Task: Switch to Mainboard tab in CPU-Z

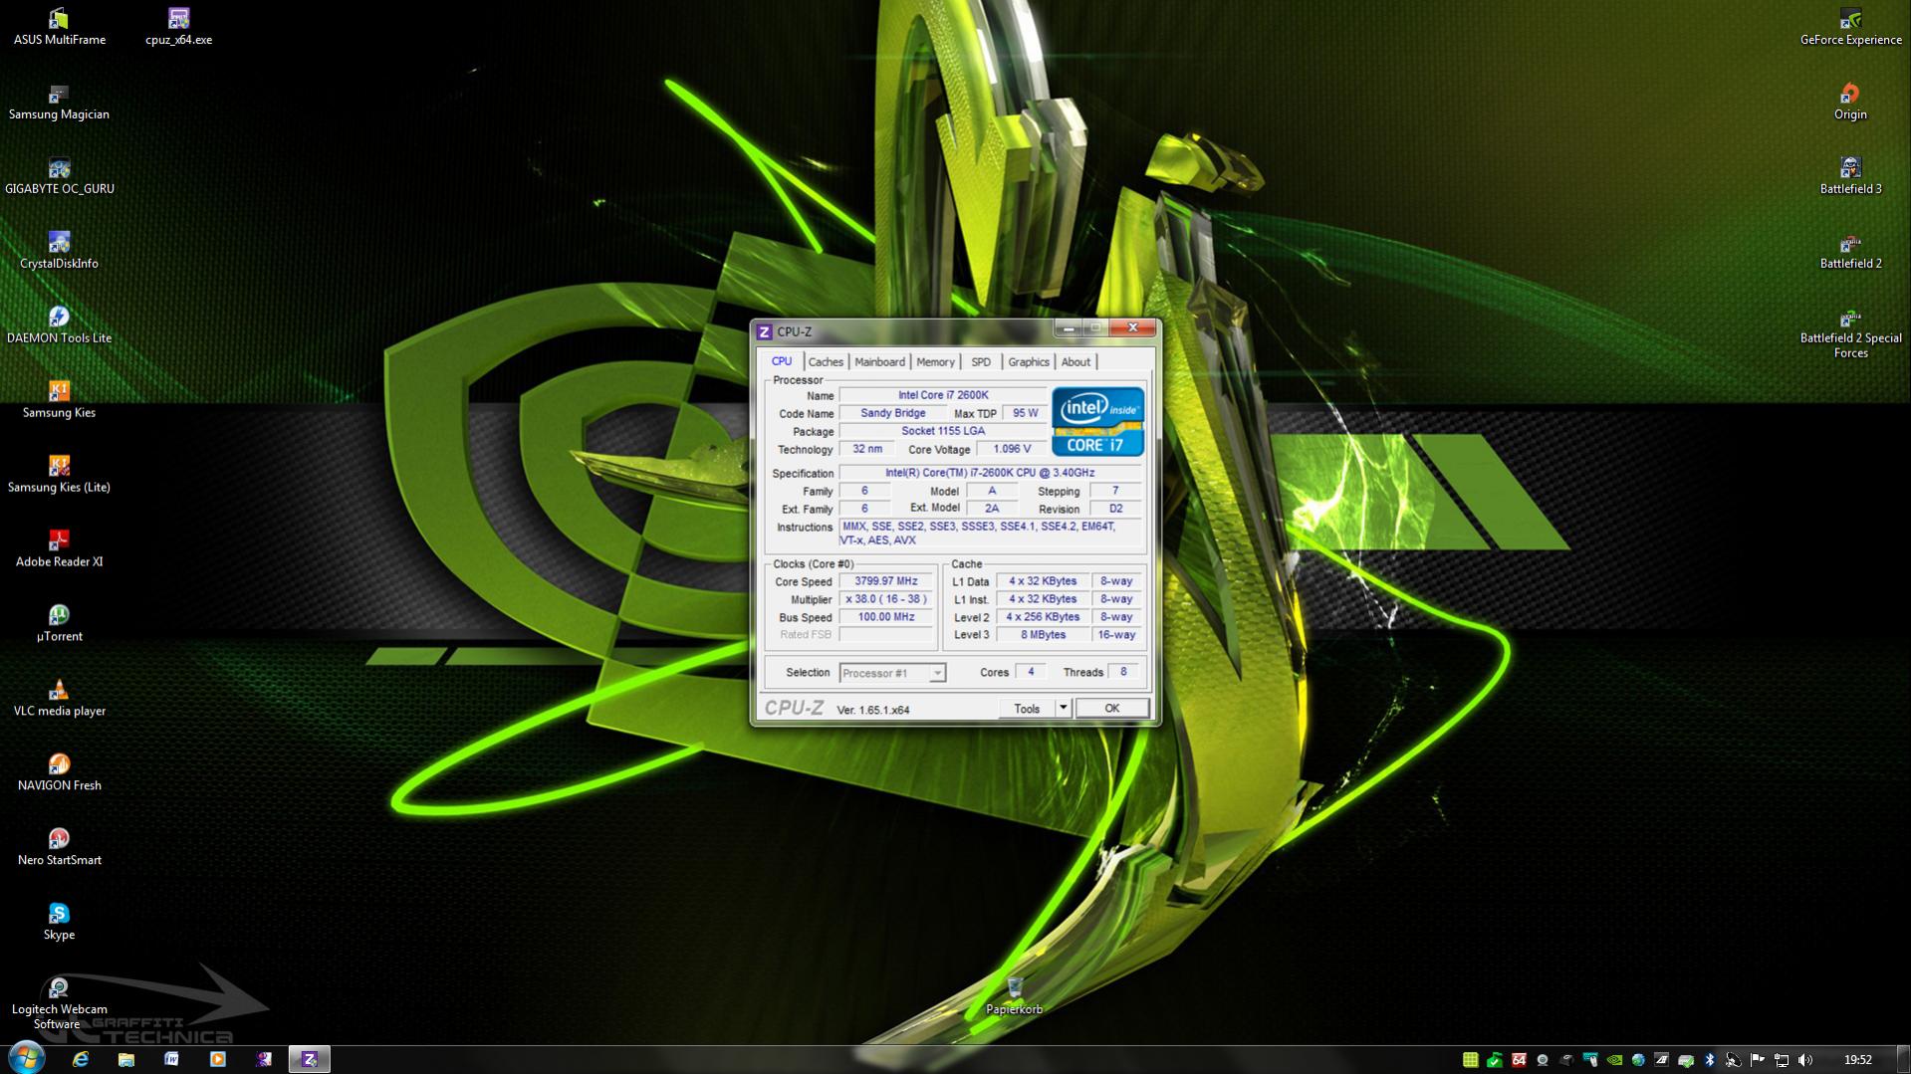Action: click(x=879, y=362)
